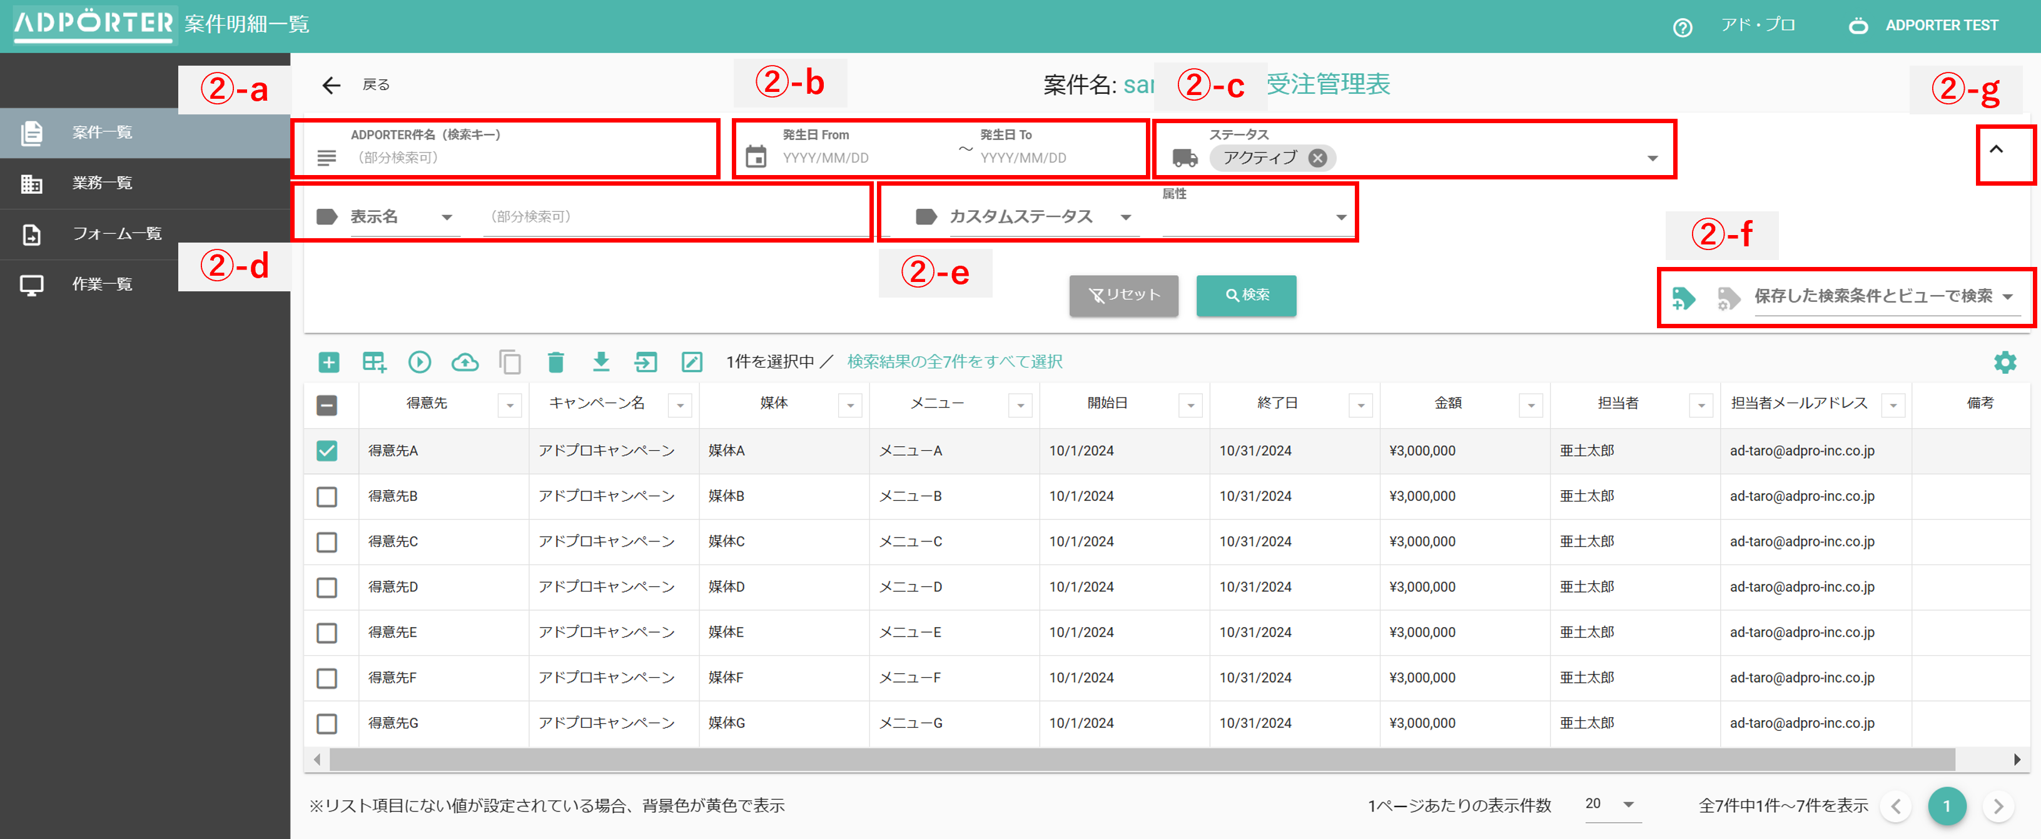This screenshot has height=839, width=2041.
Task: Focus the 発生日 To date field
Action: (1060, 158)
